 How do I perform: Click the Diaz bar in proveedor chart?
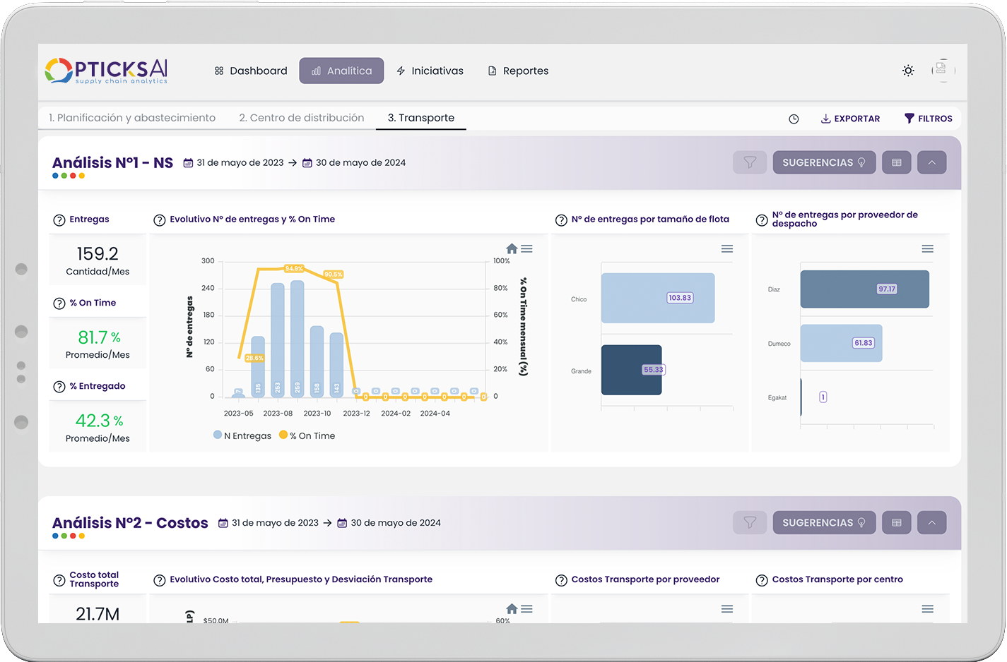tap(864, 289)
